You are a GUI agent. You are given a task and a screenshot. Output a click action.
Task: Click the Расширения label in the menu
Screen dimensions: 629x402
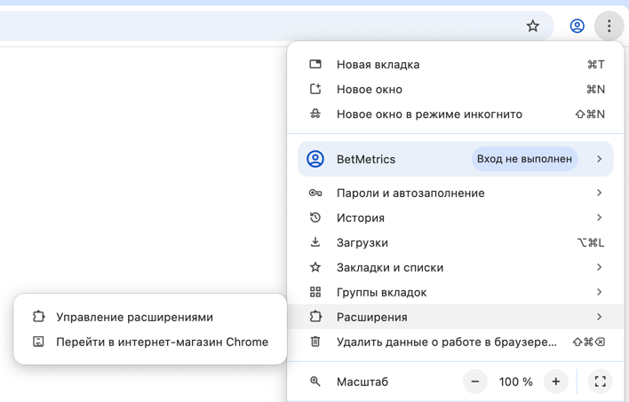[372, 317]
